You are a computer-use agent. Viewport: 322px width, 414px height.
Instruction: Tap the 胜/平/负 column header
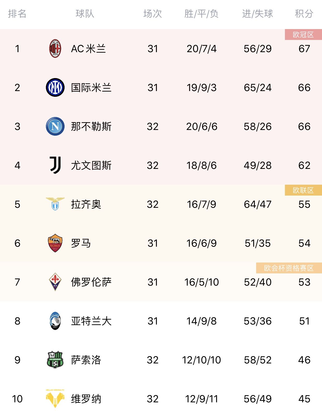[x=201, y=14]
